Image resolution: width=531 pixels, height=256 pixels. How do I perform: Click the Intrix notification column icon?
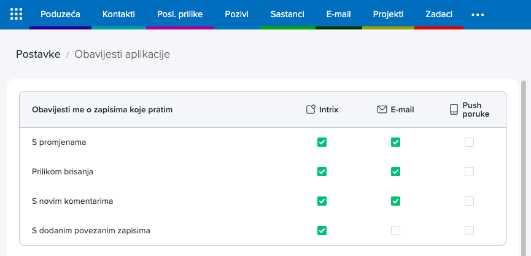tap(311, 109)
